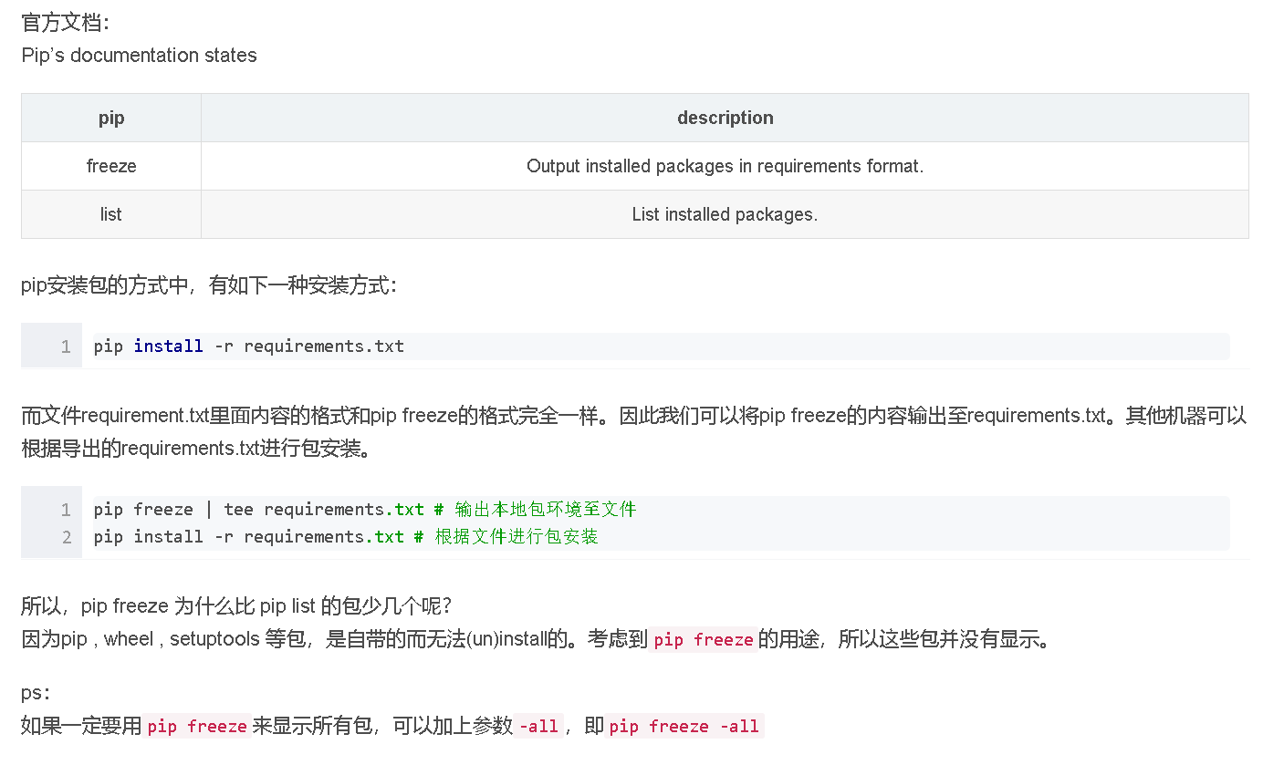Click the green comment "输出本地包环境至文件"
The height and width of the screenshot is (765, 1263).
coord(545,509)
